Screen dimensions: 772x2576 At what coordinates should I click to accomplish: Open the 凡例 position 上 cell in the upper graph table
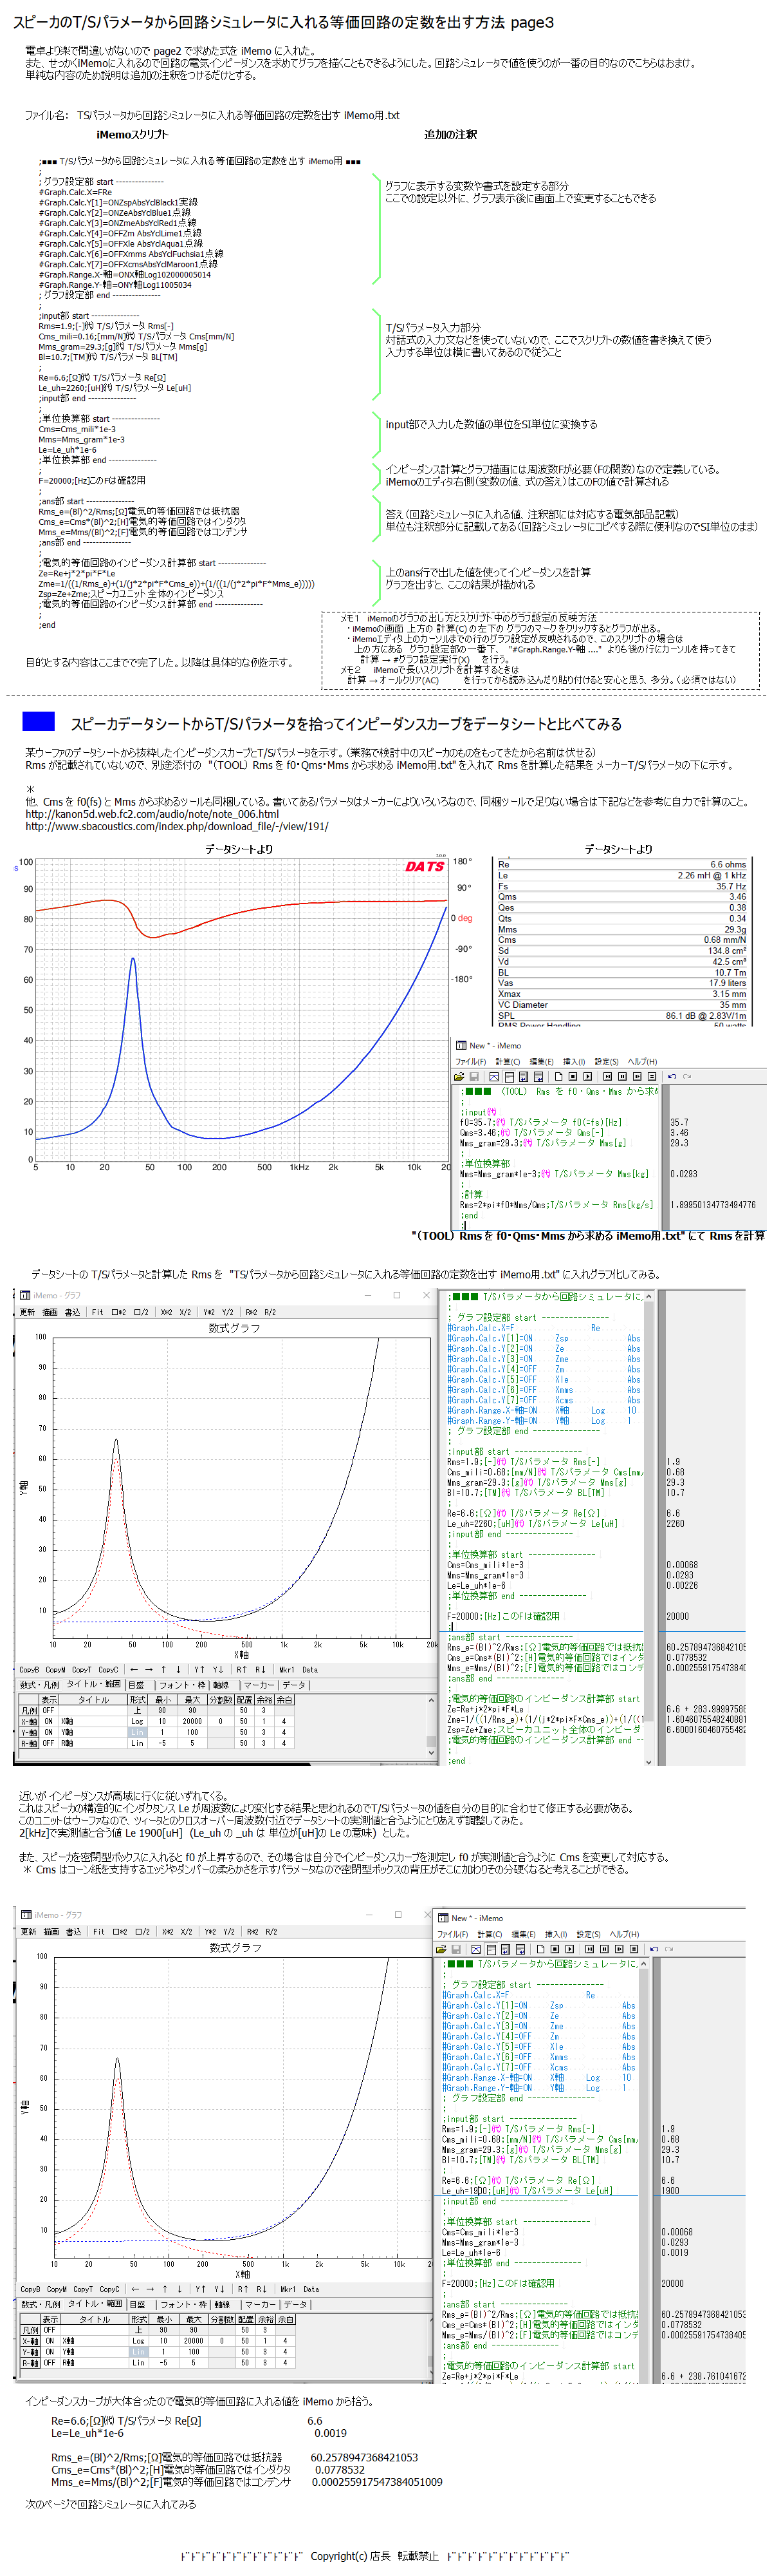pyautogui.click(x=137, y=1710)
